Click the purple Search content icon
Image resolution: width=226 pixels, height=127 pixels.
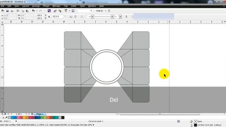click(x=49, y=11)
